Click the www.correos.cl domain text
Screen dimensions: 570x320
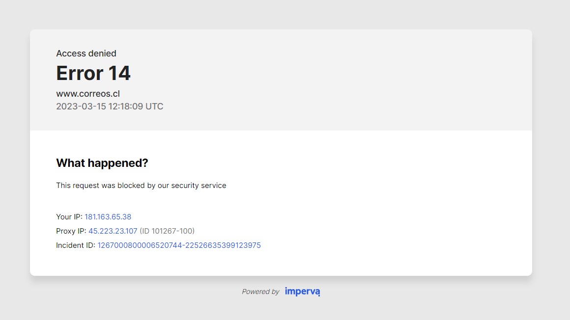[88, 94]
